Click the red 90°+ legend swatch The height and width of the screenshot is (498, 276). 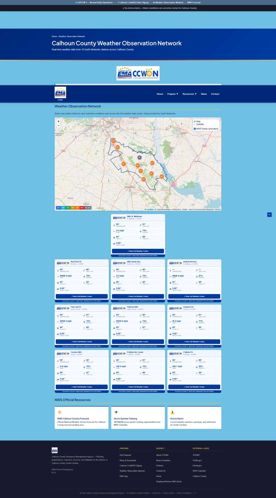coord(82,208)
